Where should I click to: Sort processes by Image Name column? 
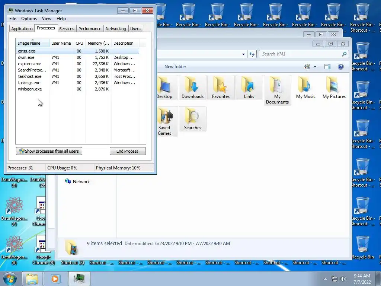click(x=32, y=43)
